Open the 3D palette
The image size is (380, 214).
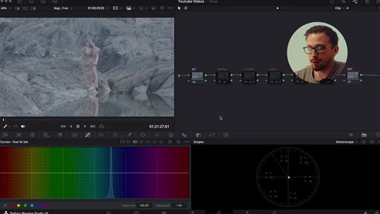coord(226,135)
